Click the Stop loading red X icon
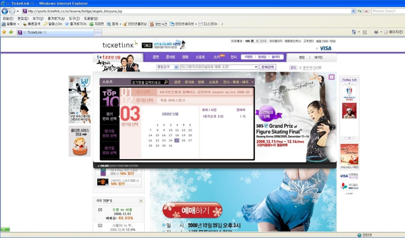The width and height of the screenshot is (405, 238). (x=366, y=11)
